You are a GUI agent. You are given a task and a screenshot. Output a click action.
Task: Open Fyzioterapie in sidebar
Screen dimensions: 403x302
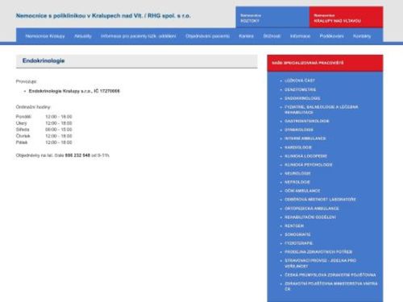click(x=299, y=243)
